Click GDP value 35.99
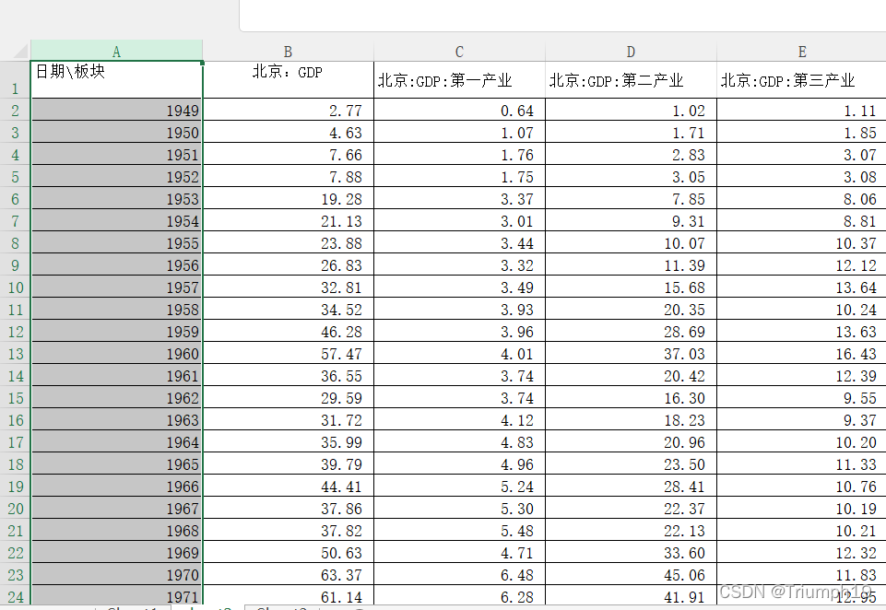 coord(289,441)
